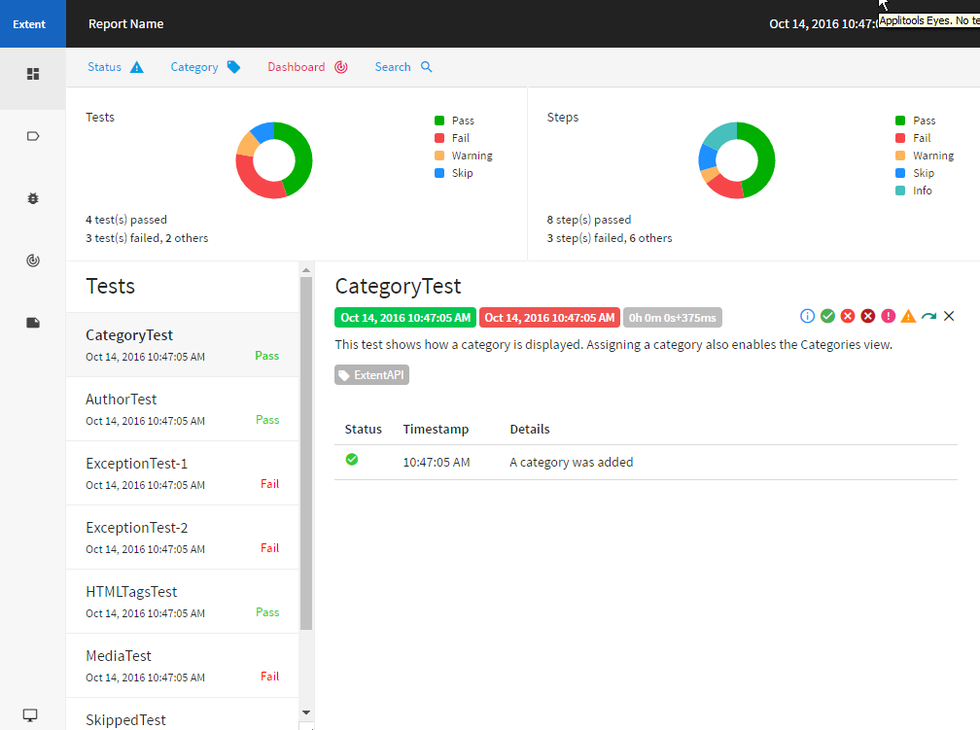Click blue Skip swatch in Tests legend
Screen dimensions: 980x730
point(439,173)
